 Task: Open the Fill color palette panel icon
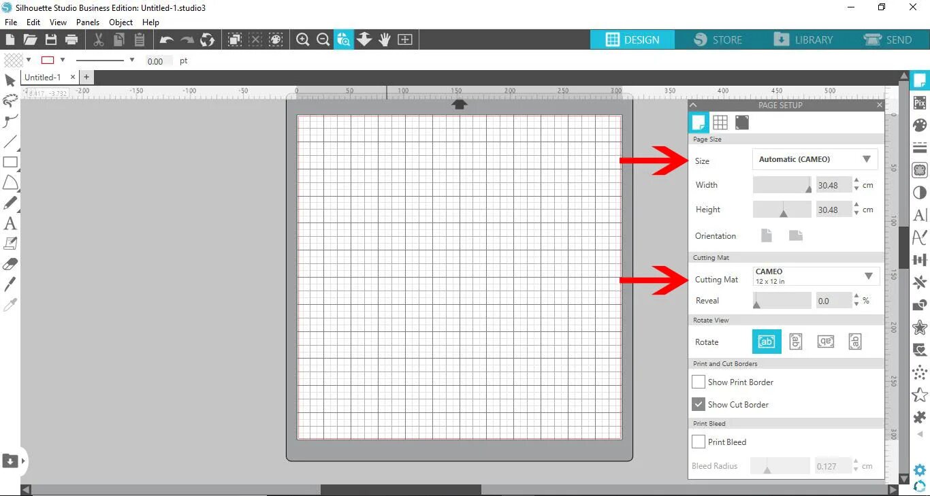point(920,125)
